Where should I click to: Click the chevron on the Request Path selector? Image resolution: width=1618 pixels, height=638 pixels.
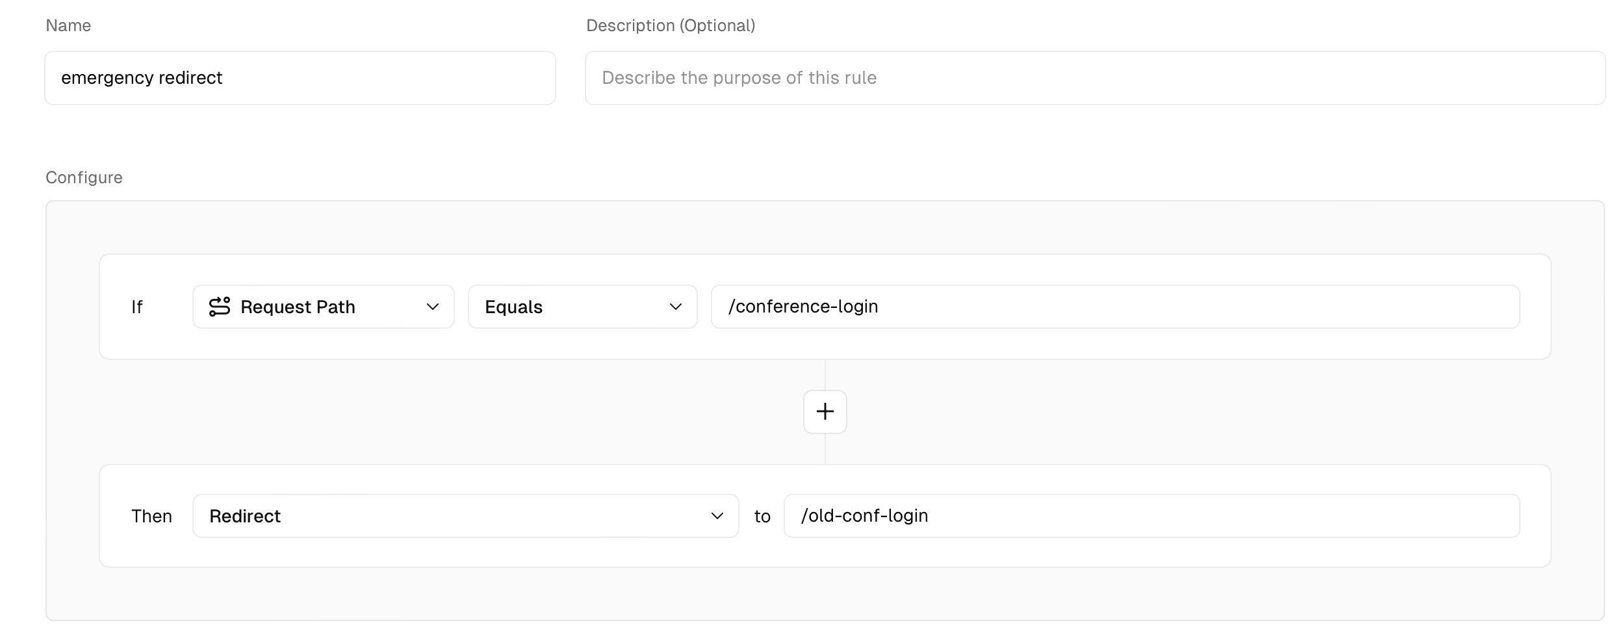[x=433, y=307]
